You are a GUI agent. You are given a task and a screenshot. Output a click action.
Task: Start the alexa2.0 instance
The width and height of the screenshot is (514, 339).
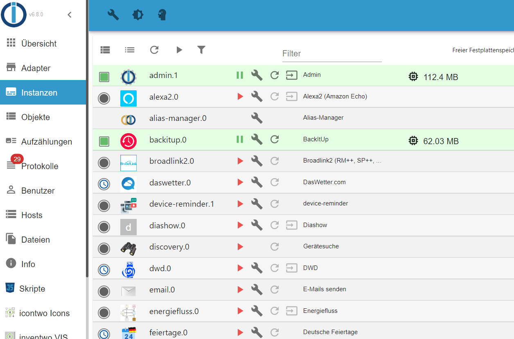[x=240, y=97]
